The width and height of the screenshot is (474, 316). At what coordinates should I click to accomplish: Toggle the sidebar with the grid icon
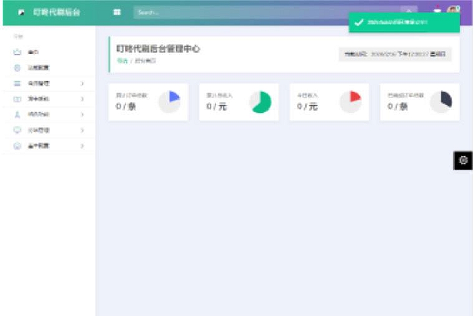point(117,13)
